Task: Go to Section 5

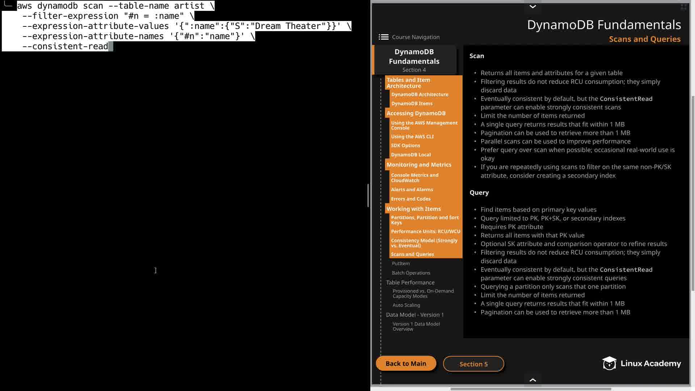Action: tap(473, 364)
